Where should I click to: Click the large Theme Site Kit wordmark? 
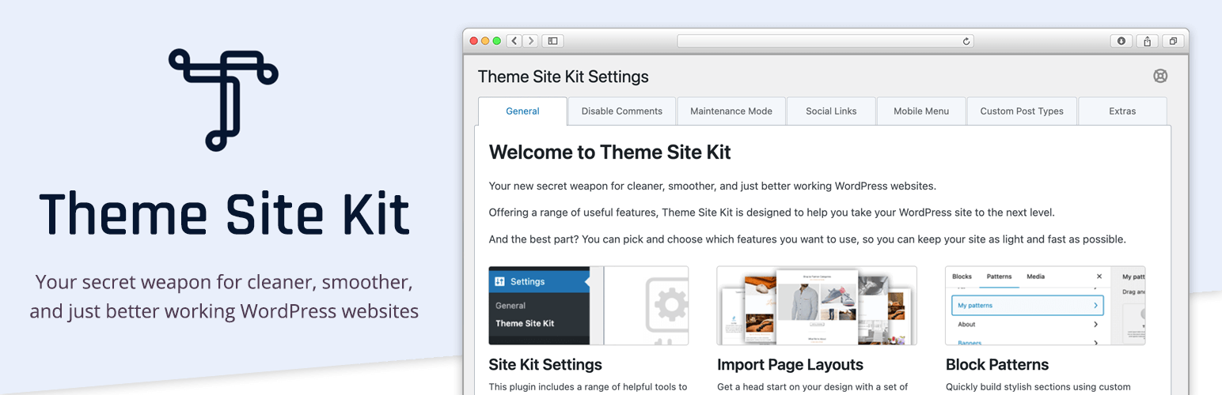click(x=225, y=214)
